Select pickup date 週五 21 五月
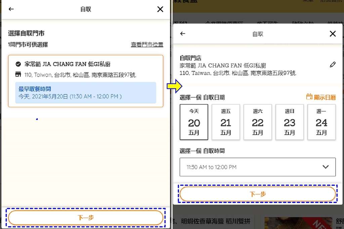Viewport: 344px width, 229px height. click(226, 122)
